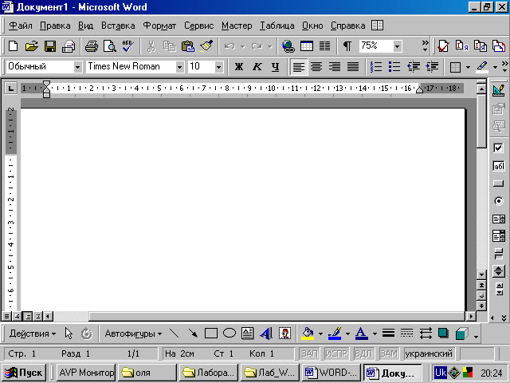Click the fill color paint bucket swatch

308,334
